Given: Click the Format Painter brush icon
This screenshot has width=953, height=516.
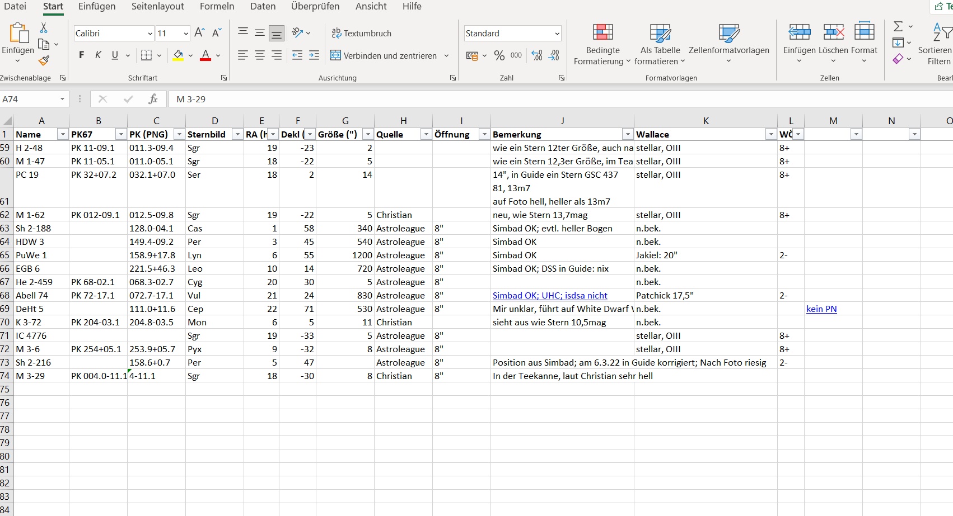Looking at the screenshot, I should click(x=44, y=60).
